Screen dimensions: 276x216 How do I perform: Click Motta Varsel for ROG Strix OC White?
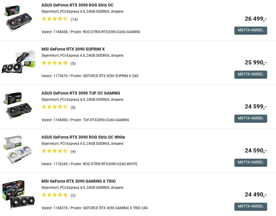(250, 162)
